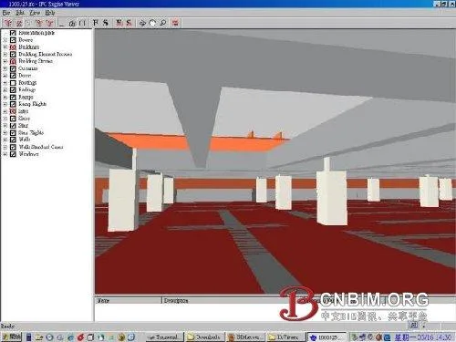Image resolution: width=456 pixels, height=342 pixels.
Task: Click the red S toolbar icon
Action: pyautogui.click(x=129, y=23)
